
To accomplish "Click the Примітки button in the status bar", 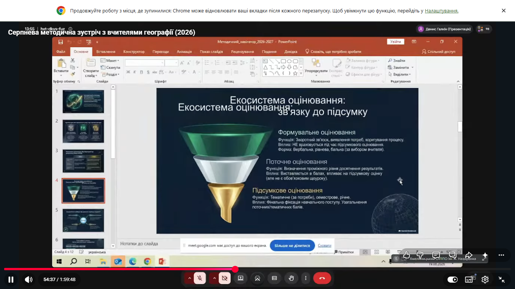I will coord(344,252).
